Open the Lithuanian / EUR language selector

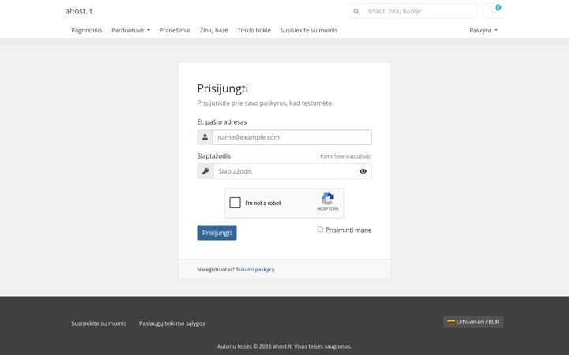pyautogui.click(x=473, y=322)
